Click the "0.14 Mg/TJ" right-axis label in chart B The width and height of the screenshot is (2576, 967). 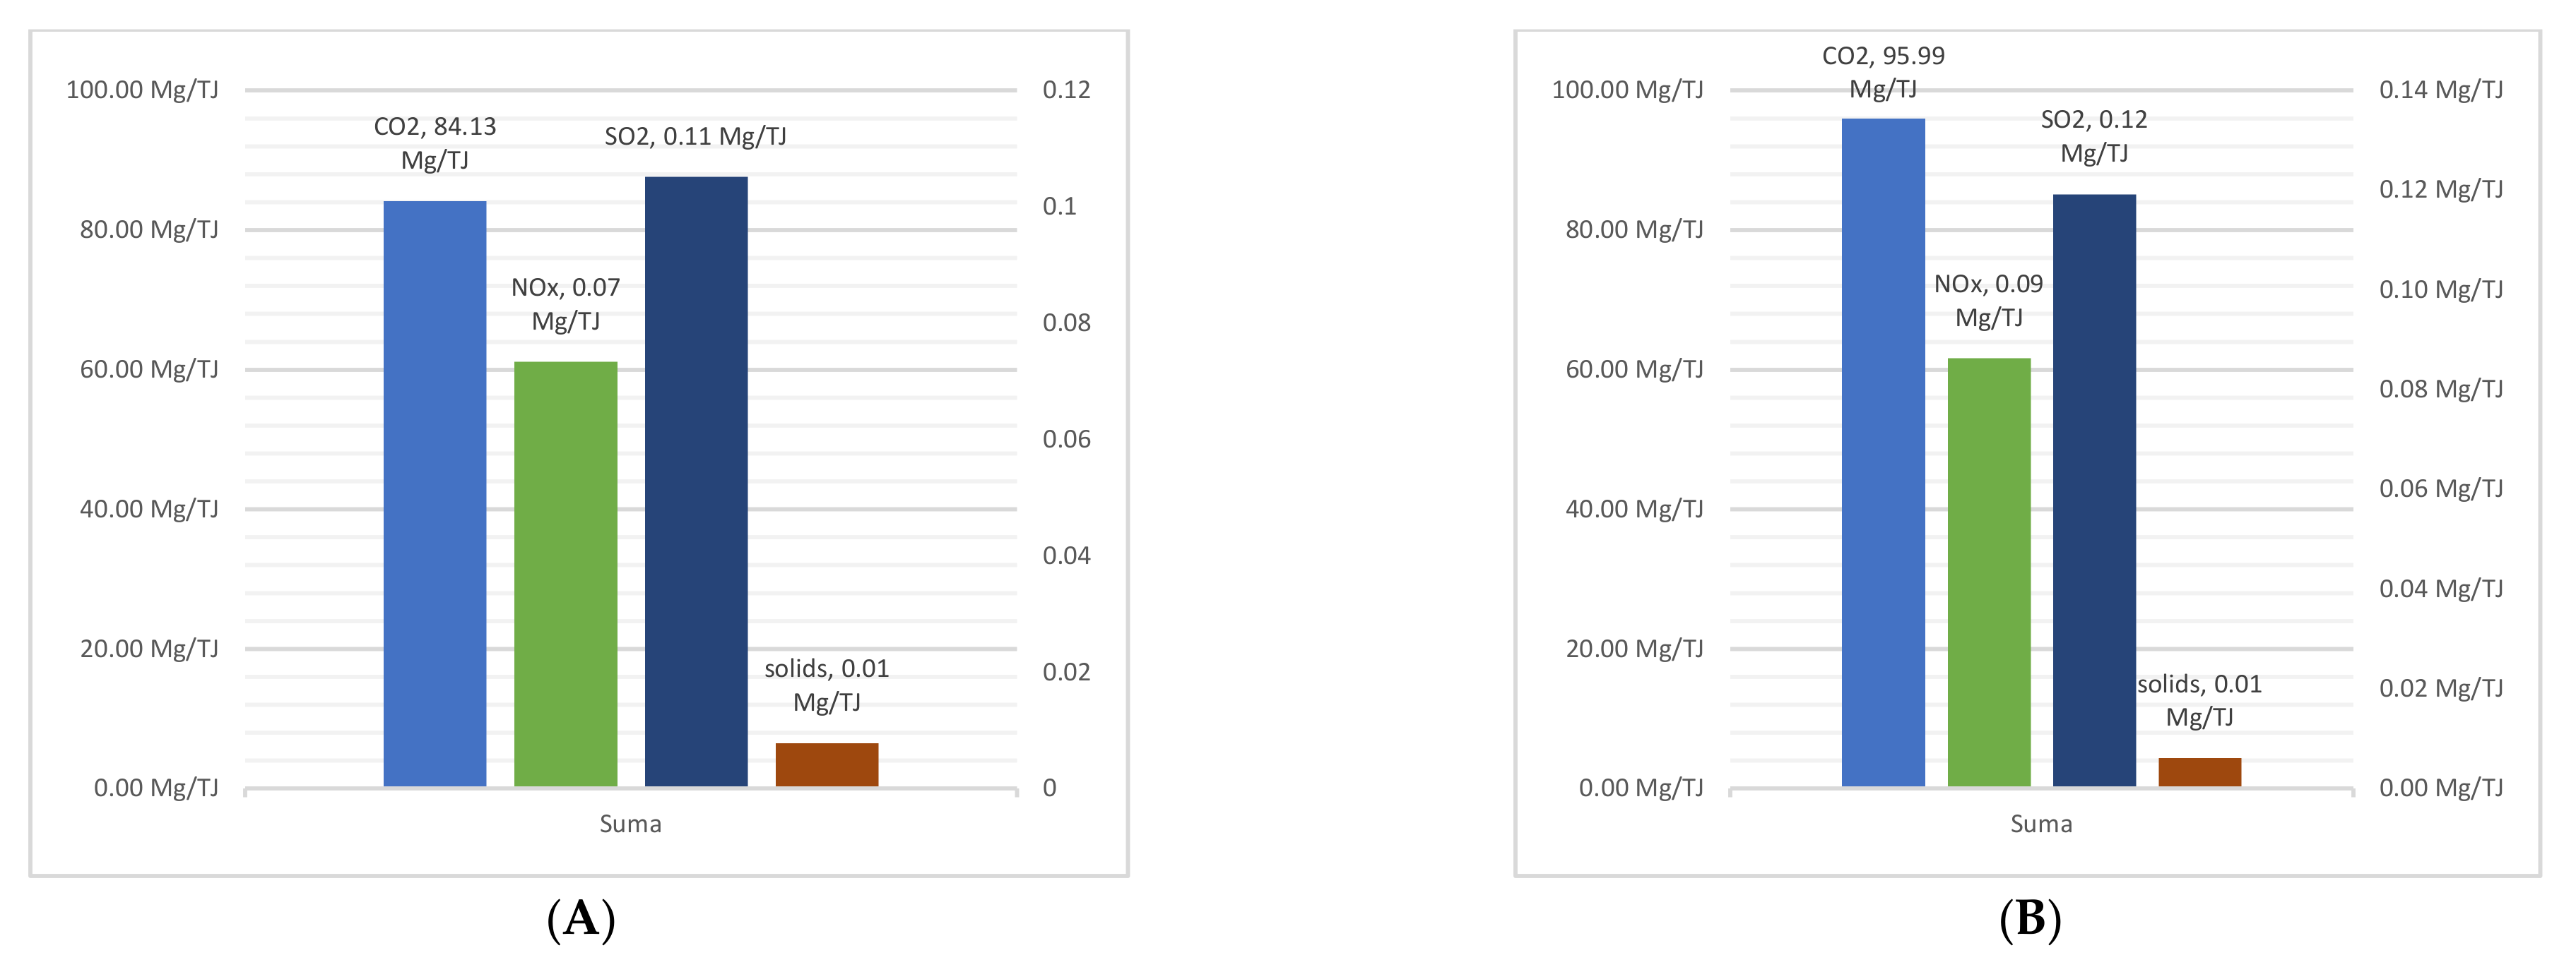click(x=2440, y=90)
